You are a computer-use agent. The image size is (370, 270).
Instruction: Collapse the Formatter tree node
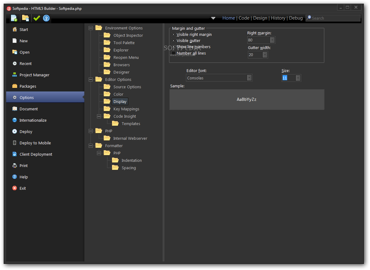[x=91, y=146]
